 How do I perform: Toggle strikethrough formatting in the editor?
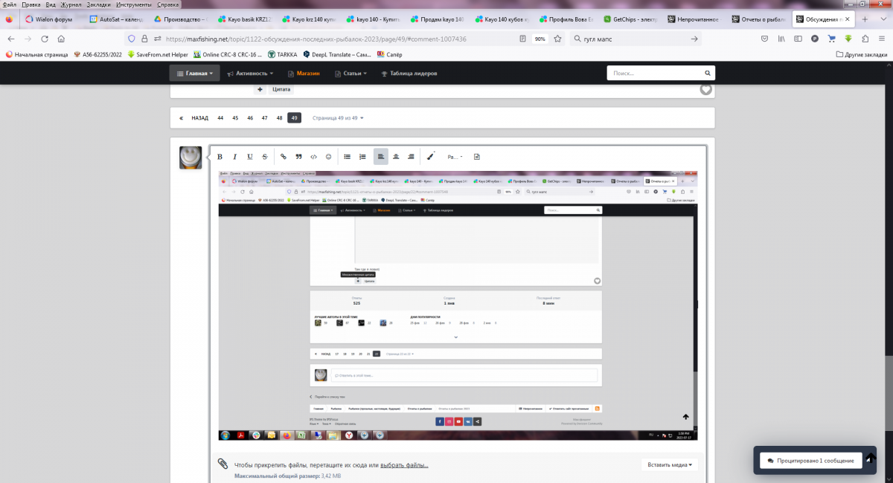tap(265, 157)
